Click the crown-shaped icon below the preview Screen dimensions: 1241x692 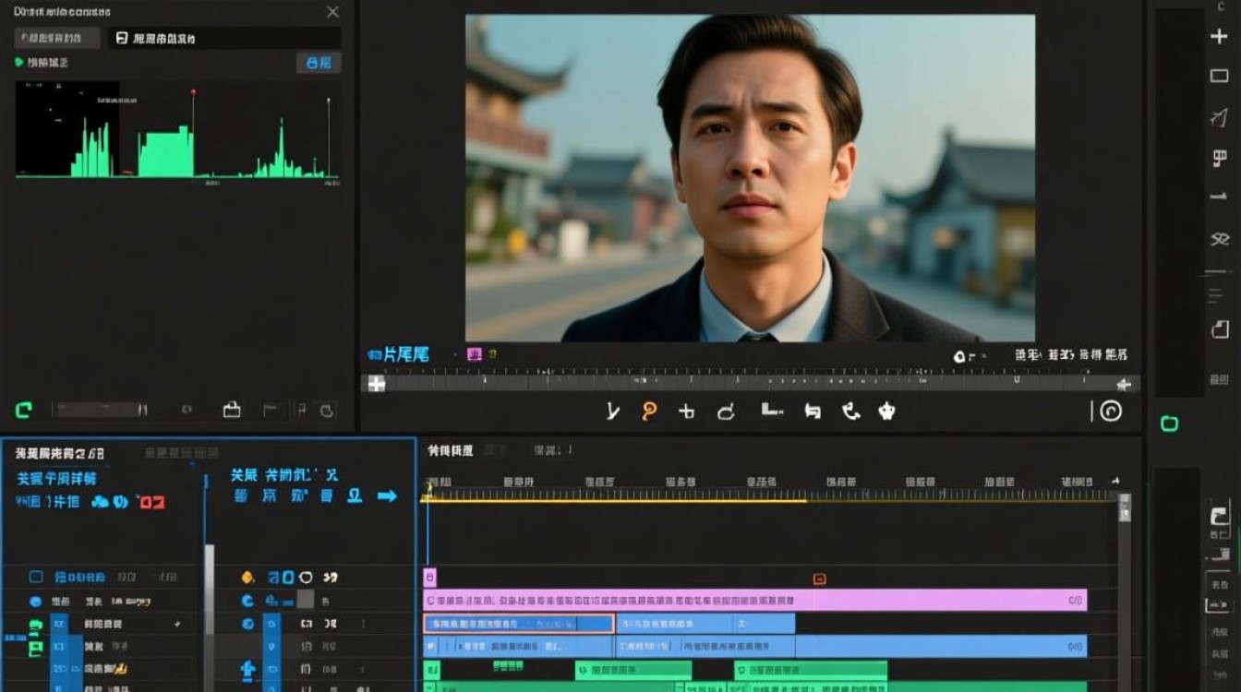pyautogui.click(x=886, y=412)
